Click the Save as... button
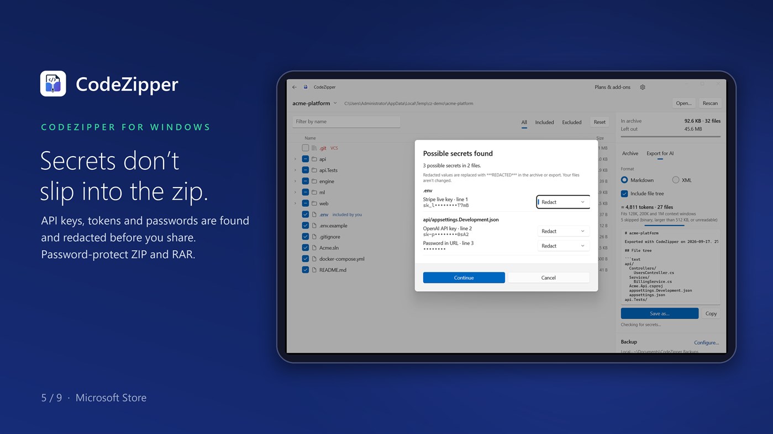The height and width of the screenshot is (434, 773). (x=660, y=314)
